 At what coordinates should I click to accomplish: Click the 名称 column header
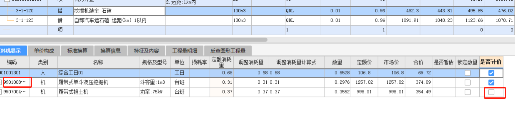click(x=98, y=62)
